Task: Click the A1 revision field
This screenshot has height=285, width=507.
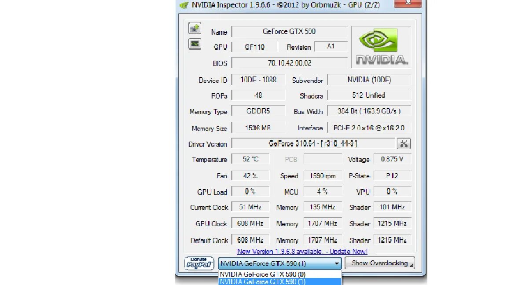Action: [331, 47]
